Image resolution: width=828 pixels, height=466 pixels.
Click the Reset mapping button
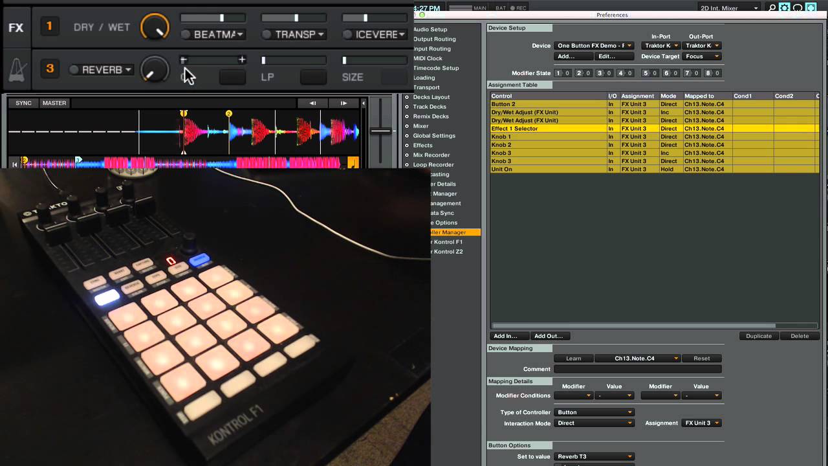pos(702,358)
